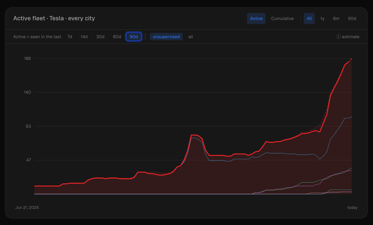Image resolution: width=373 pixels, height=225 pixels.
Task: Click the 140 y-axis label
Action: pyautogui.click(x=28, y=92)
